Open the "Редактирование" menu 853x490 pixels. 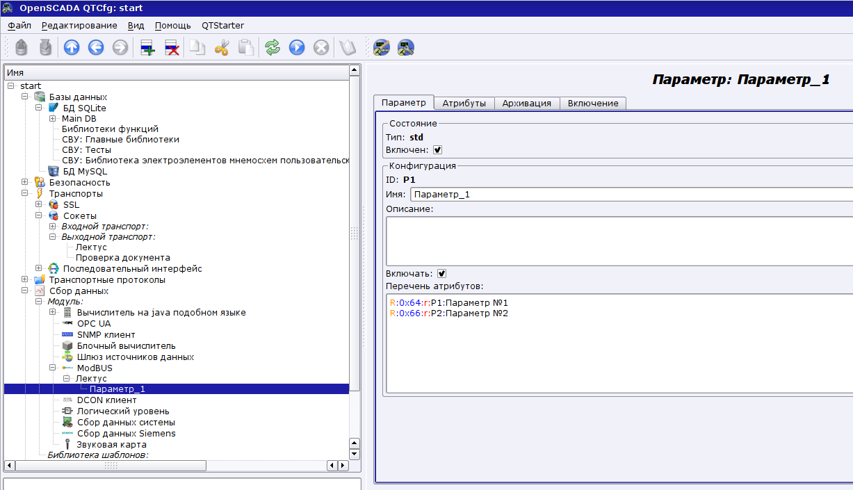[x=79, y=25]
